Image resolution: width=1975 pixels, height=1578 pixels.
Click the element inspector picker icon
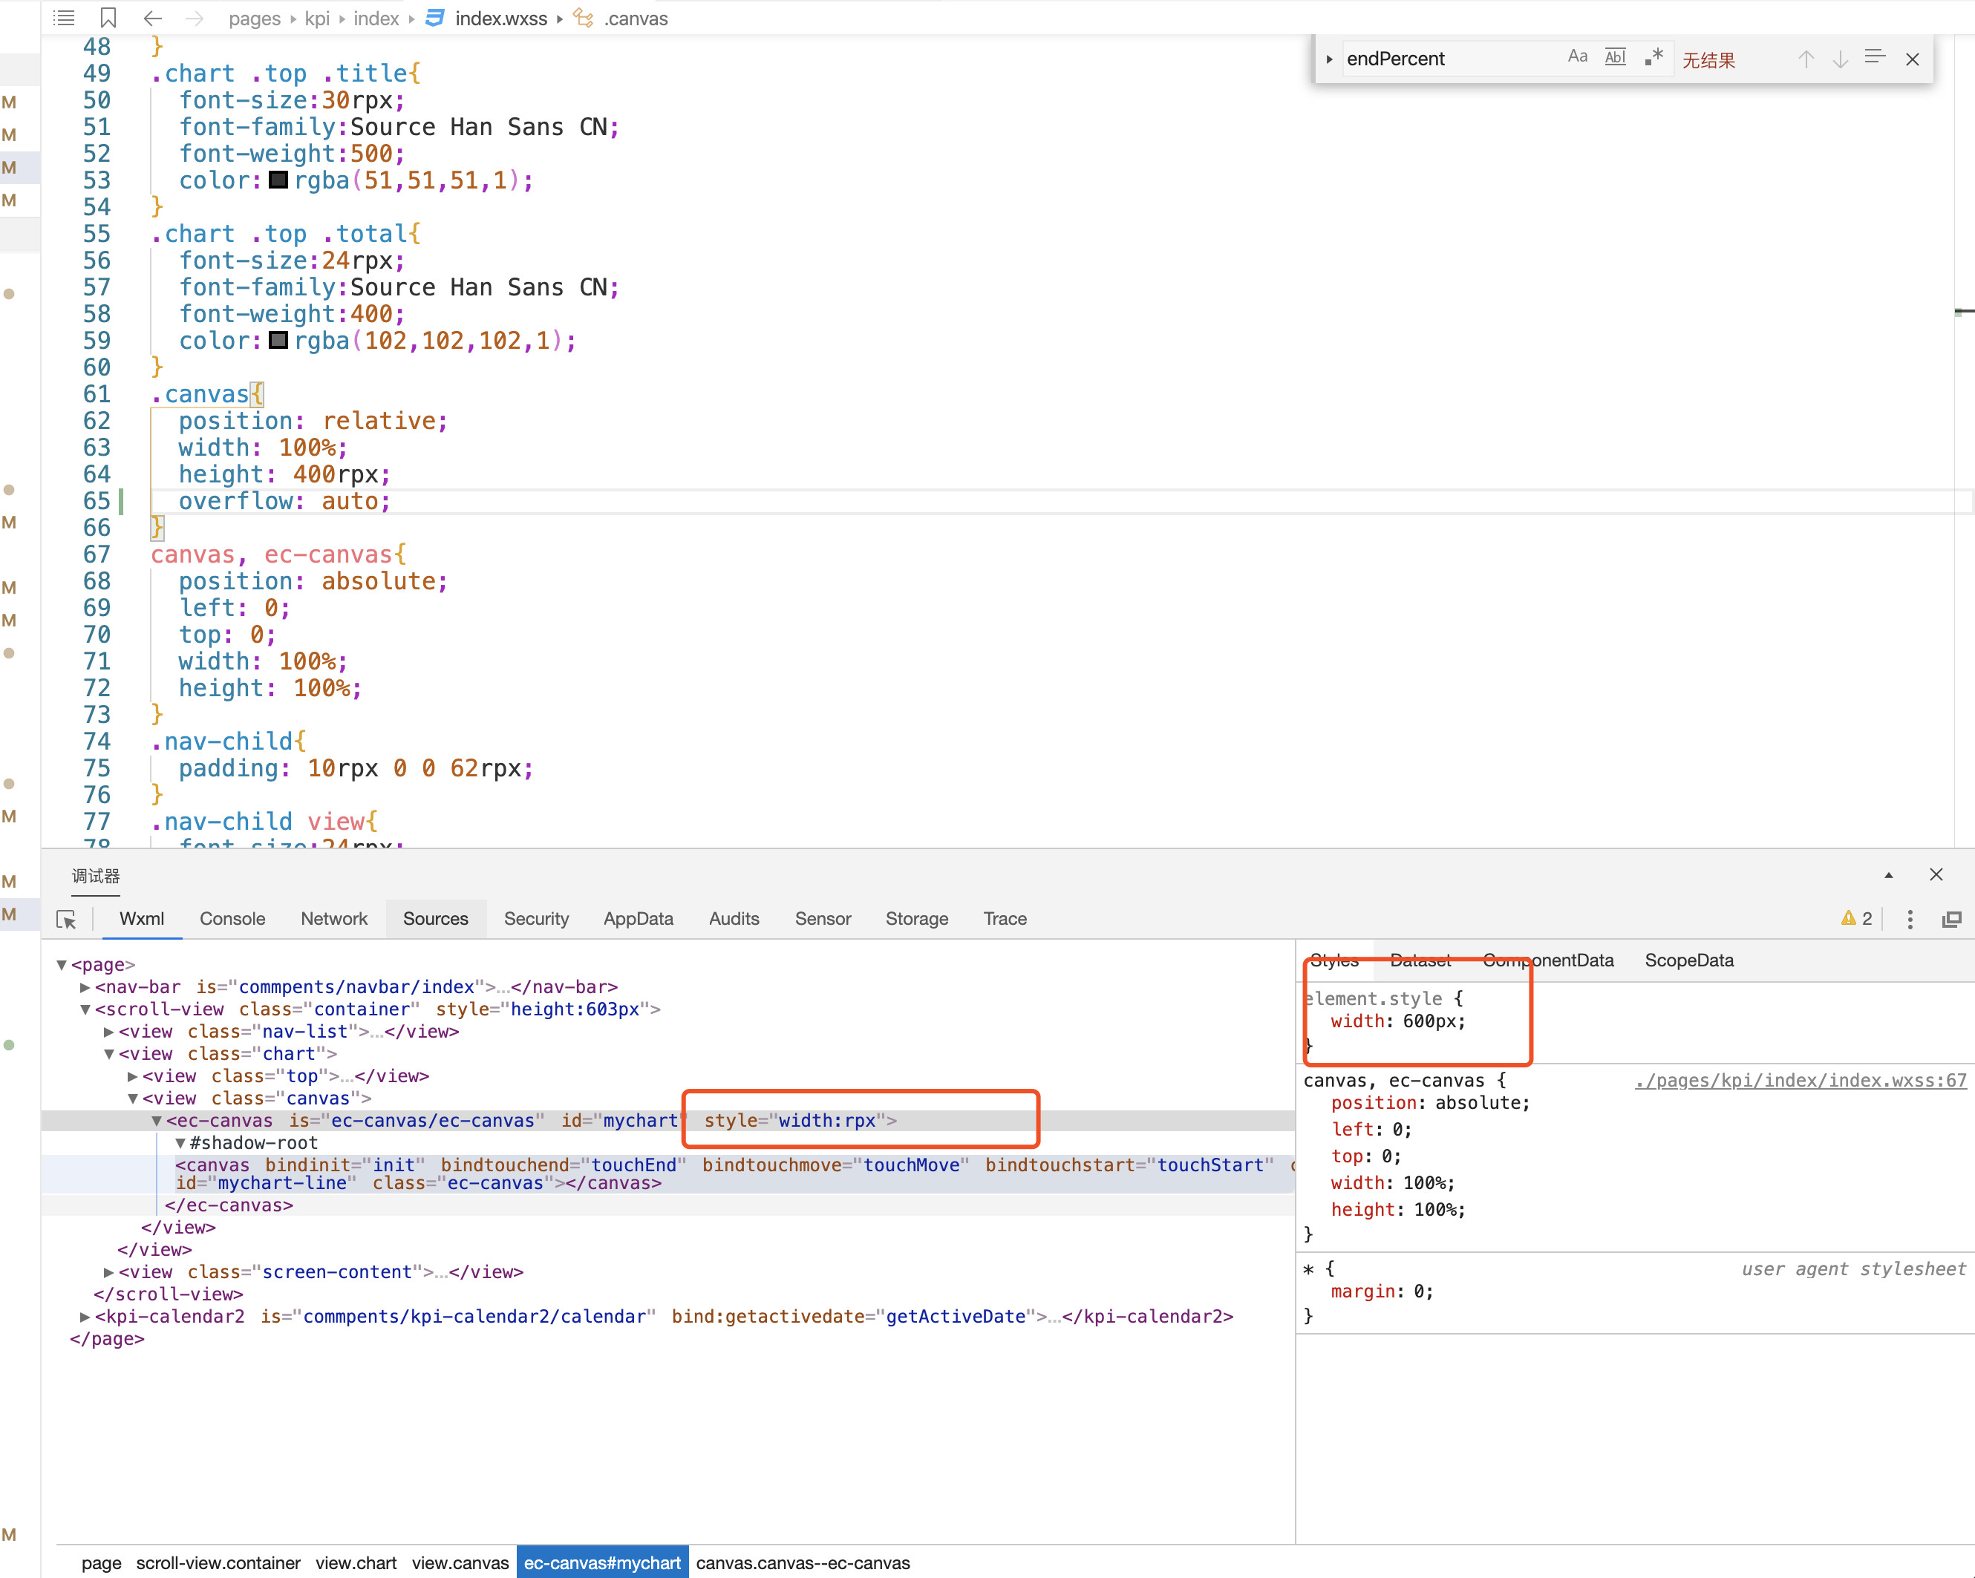[66, 920]
